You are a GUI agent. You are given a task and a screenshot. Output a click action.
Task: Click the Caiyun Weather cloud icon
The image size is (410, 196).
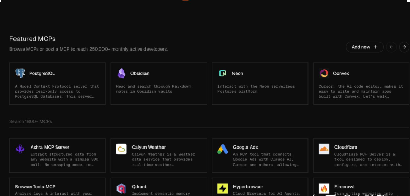(121, 149)
